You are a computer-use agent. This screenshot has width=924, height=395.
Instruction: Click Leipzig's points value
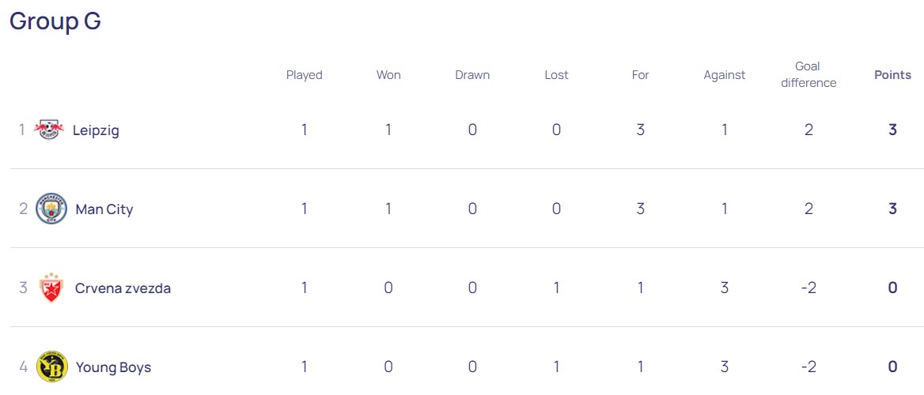pyautogui.click(x=892, y=130)
